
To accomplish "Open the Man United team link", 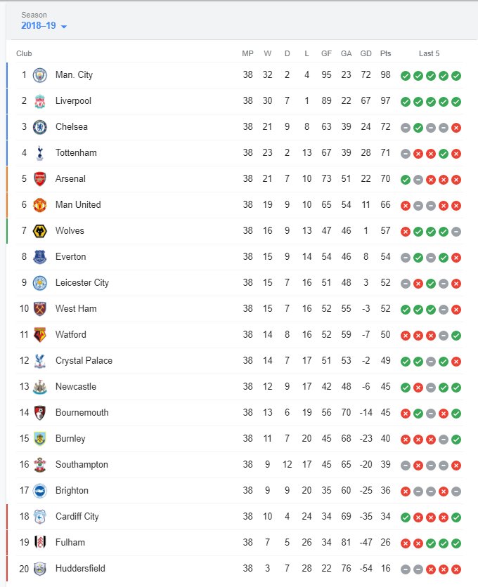I will point(78,205).
